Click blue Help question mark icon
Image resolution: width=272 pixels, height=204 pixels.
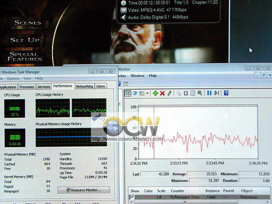click(226, 93)
